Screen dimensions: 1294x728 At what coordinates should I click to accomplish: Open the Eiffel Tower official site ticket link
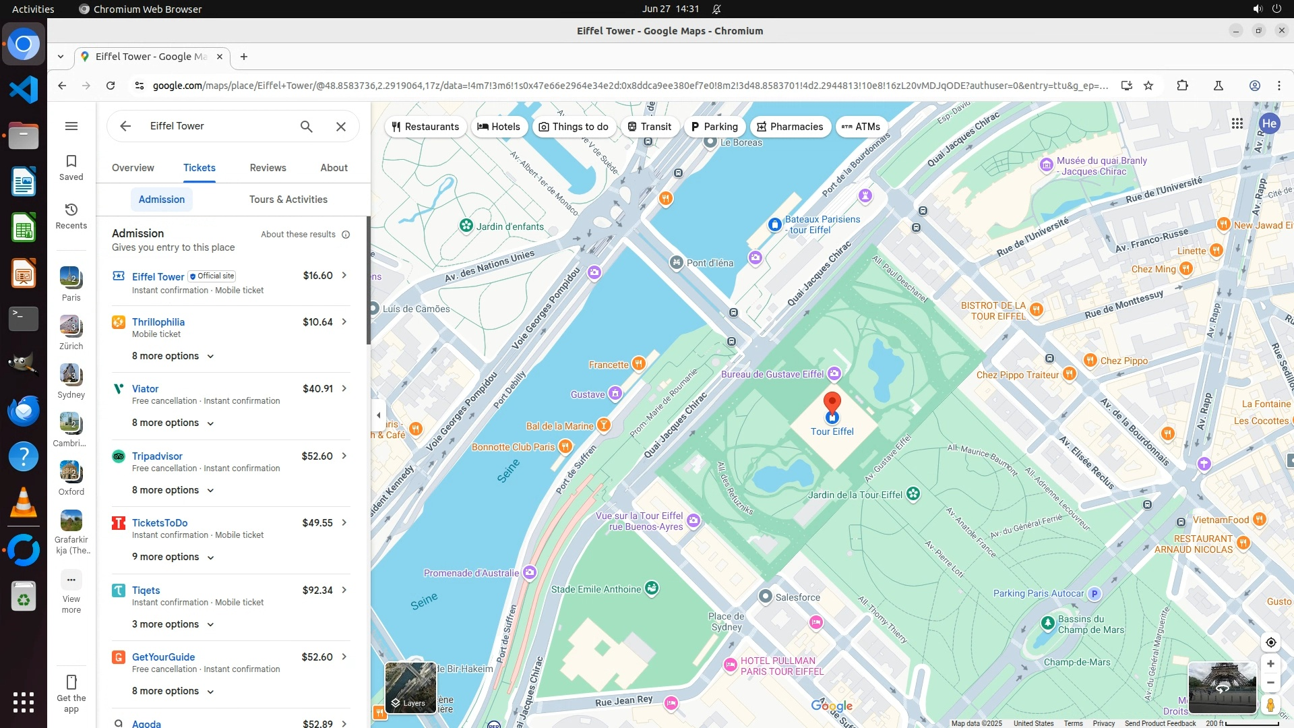coord(158,276)
